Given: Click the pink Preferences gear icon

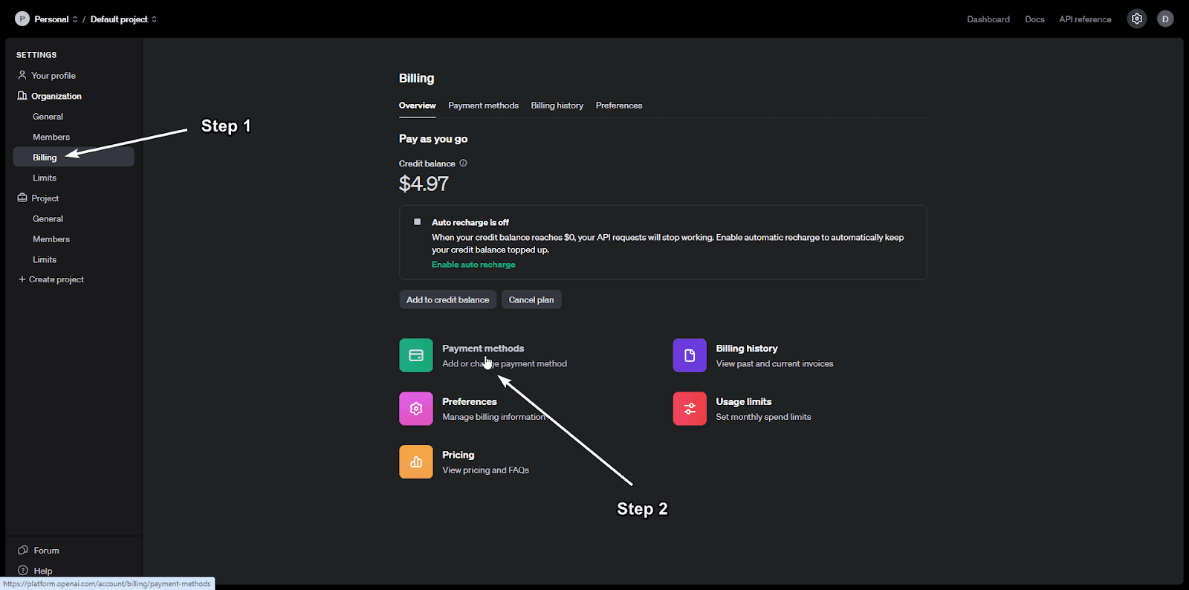Looking at the screenshot, I should (x=415, y=409).
